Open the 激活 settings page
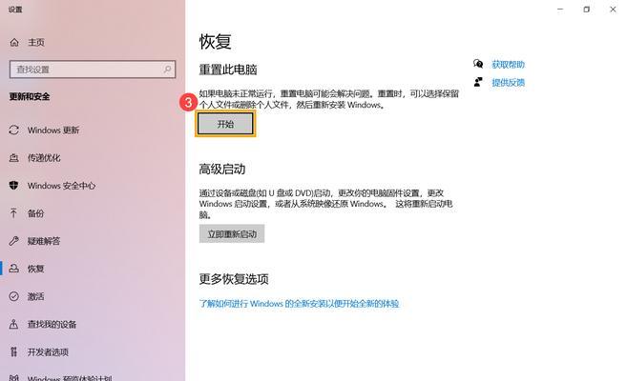The height and width of the screenshot is (381, 627). pyautogui.click(x=35, y=296)
